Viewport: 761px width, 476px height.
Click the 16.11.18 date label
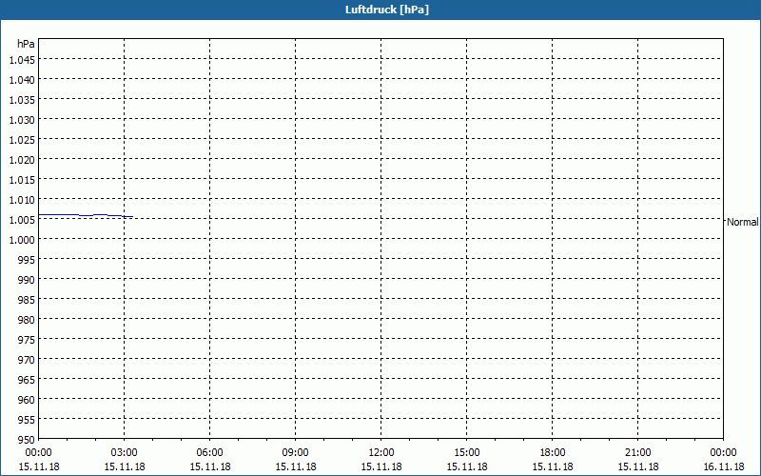click(x=724, y=466)
